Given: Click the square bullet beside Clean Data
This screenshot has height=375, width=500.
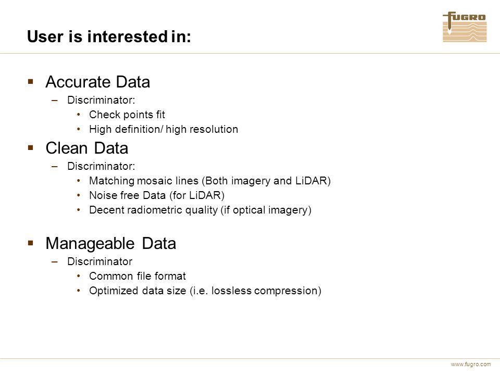Looking at the screenshot, I should pyautogui.click(x=31, y=147).
